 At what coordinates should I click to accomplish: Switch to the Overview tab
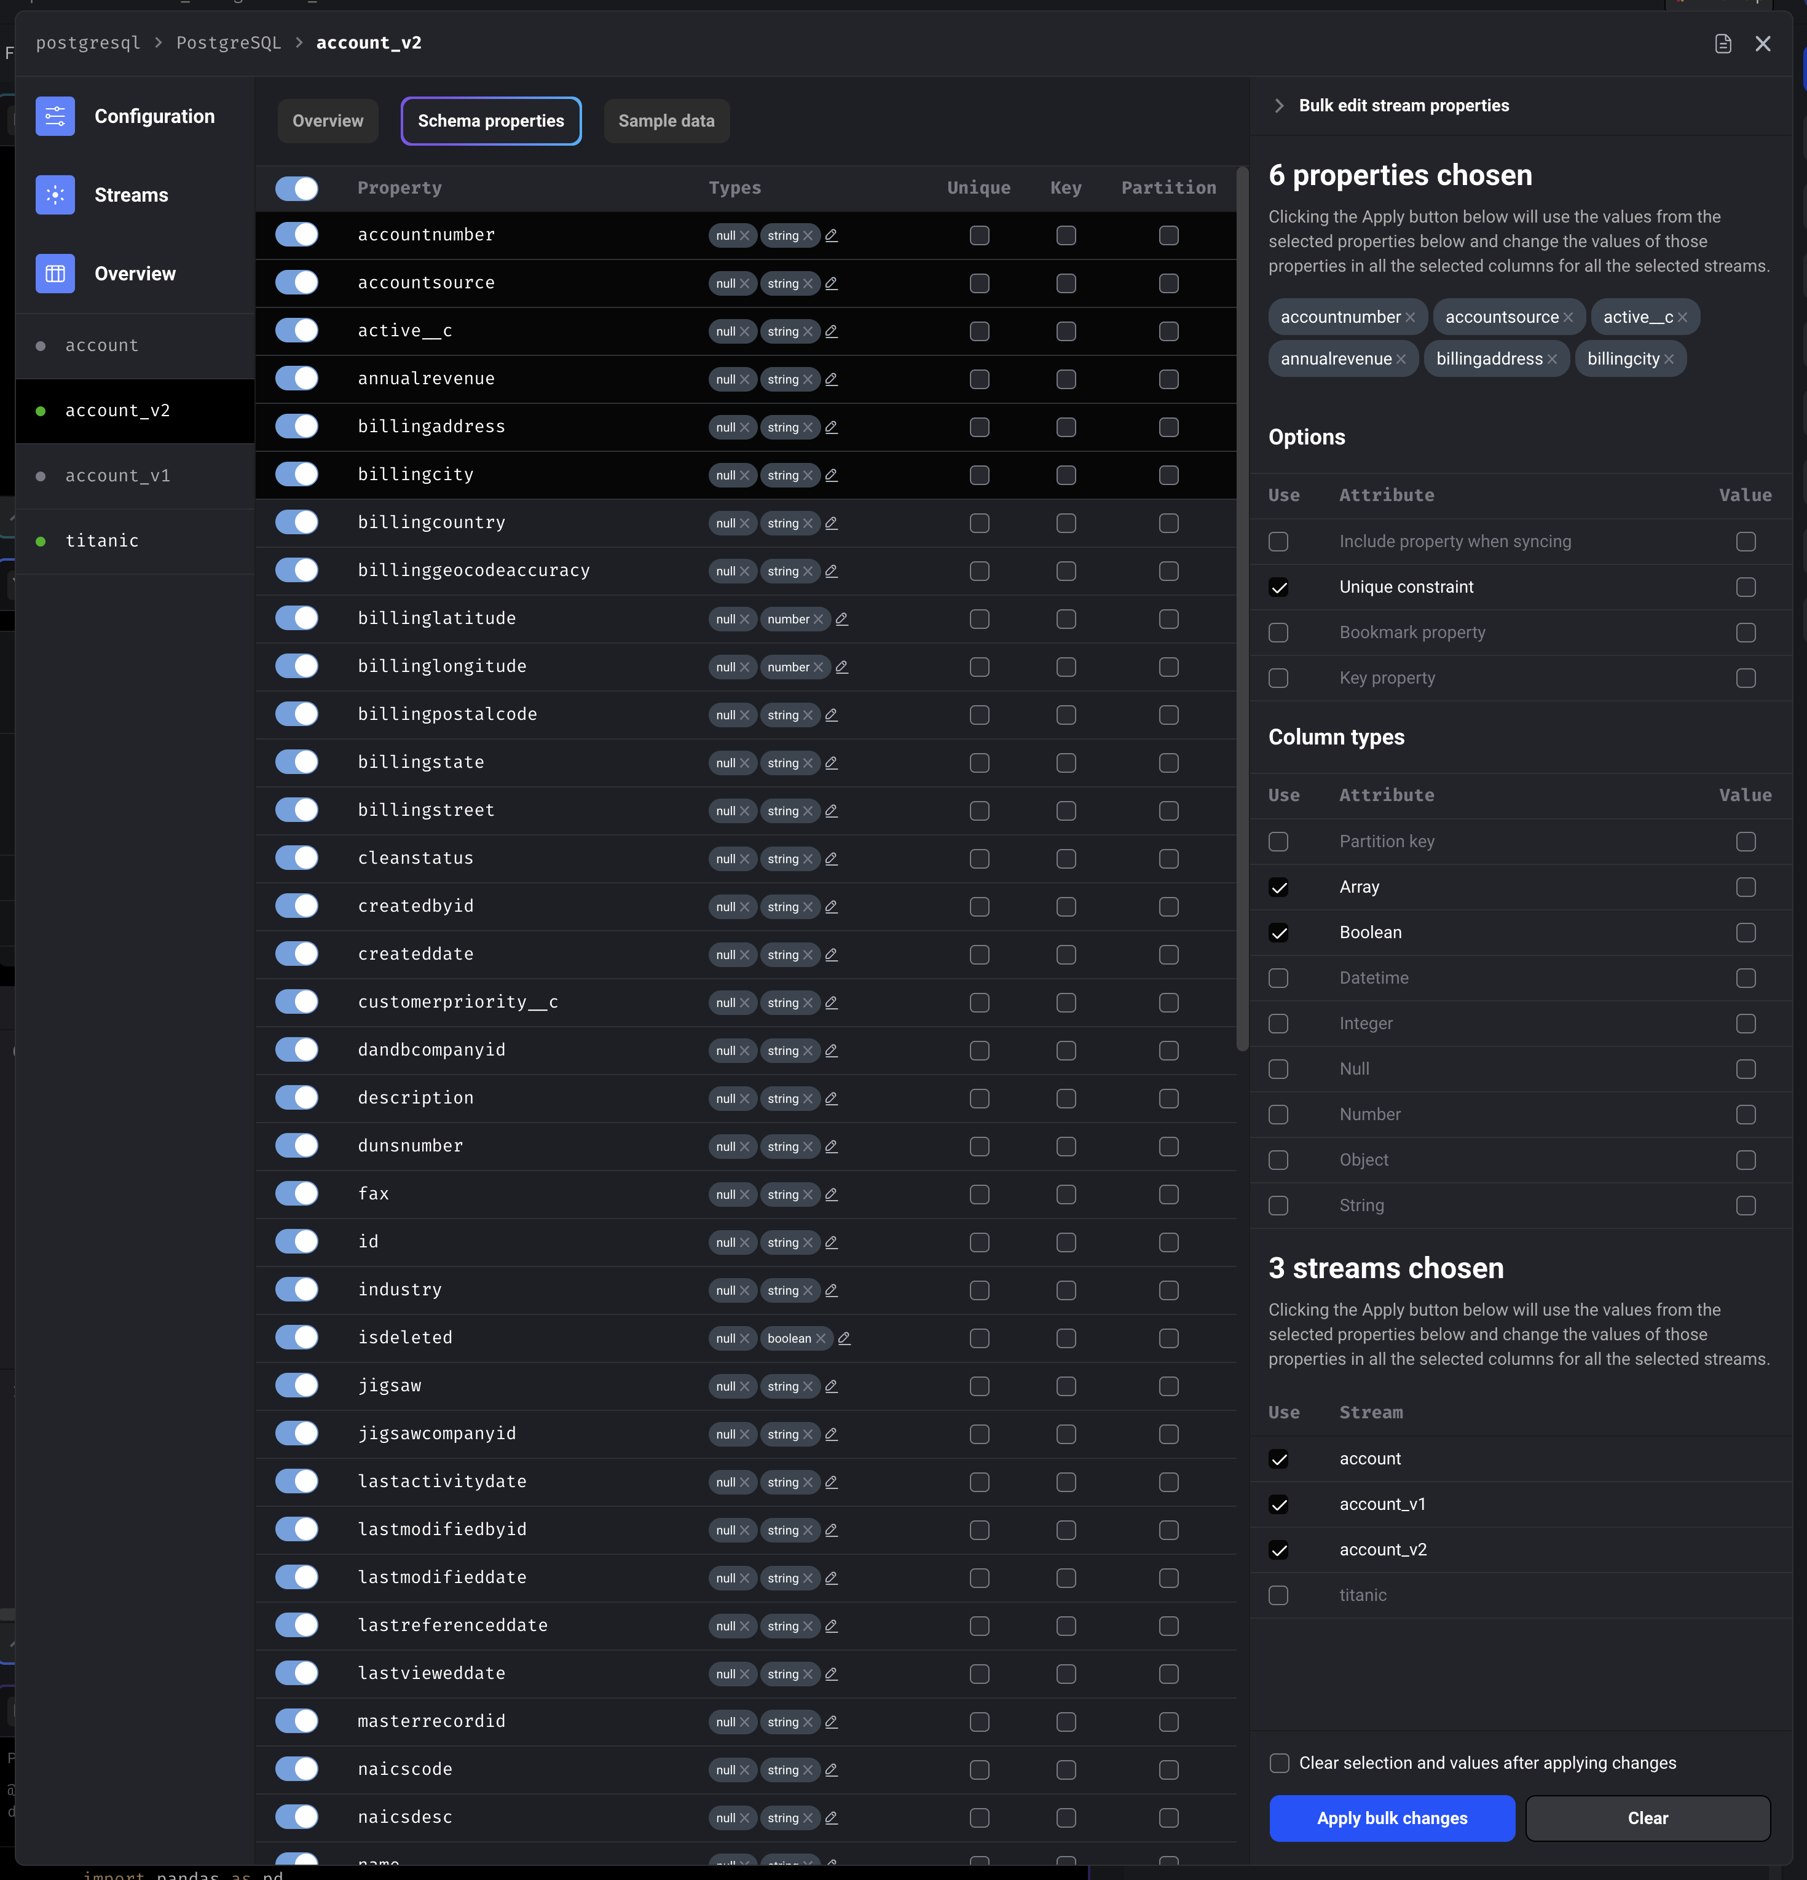pos(328,122)
